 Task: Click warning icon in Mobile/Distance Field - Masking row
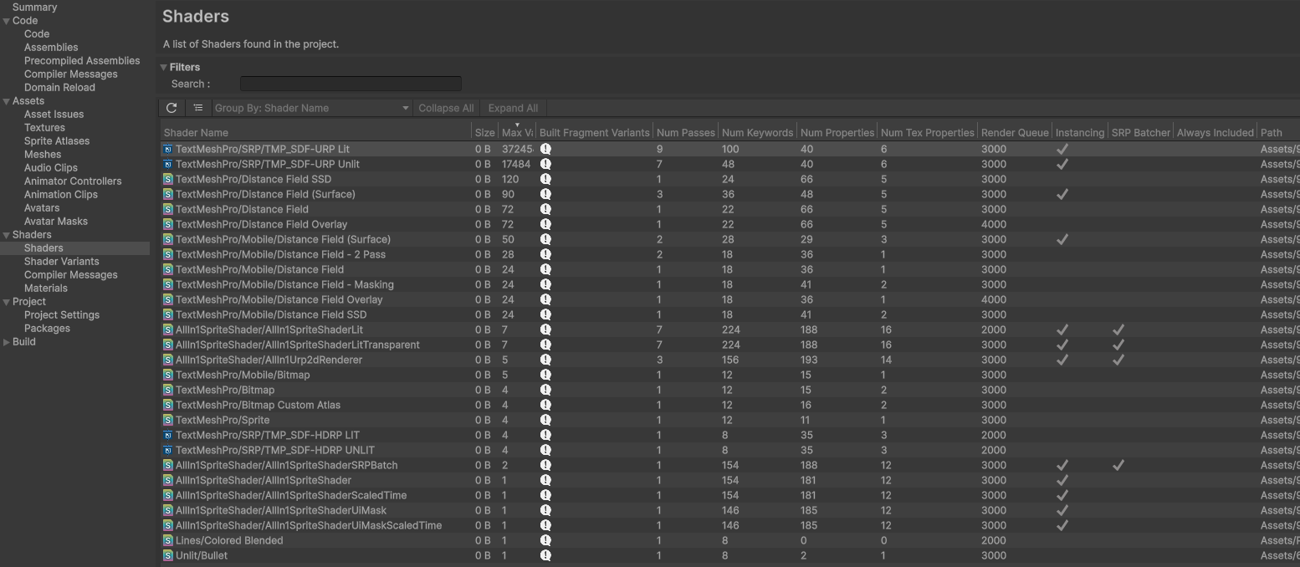pyautogui.click(x=545, y=284)
